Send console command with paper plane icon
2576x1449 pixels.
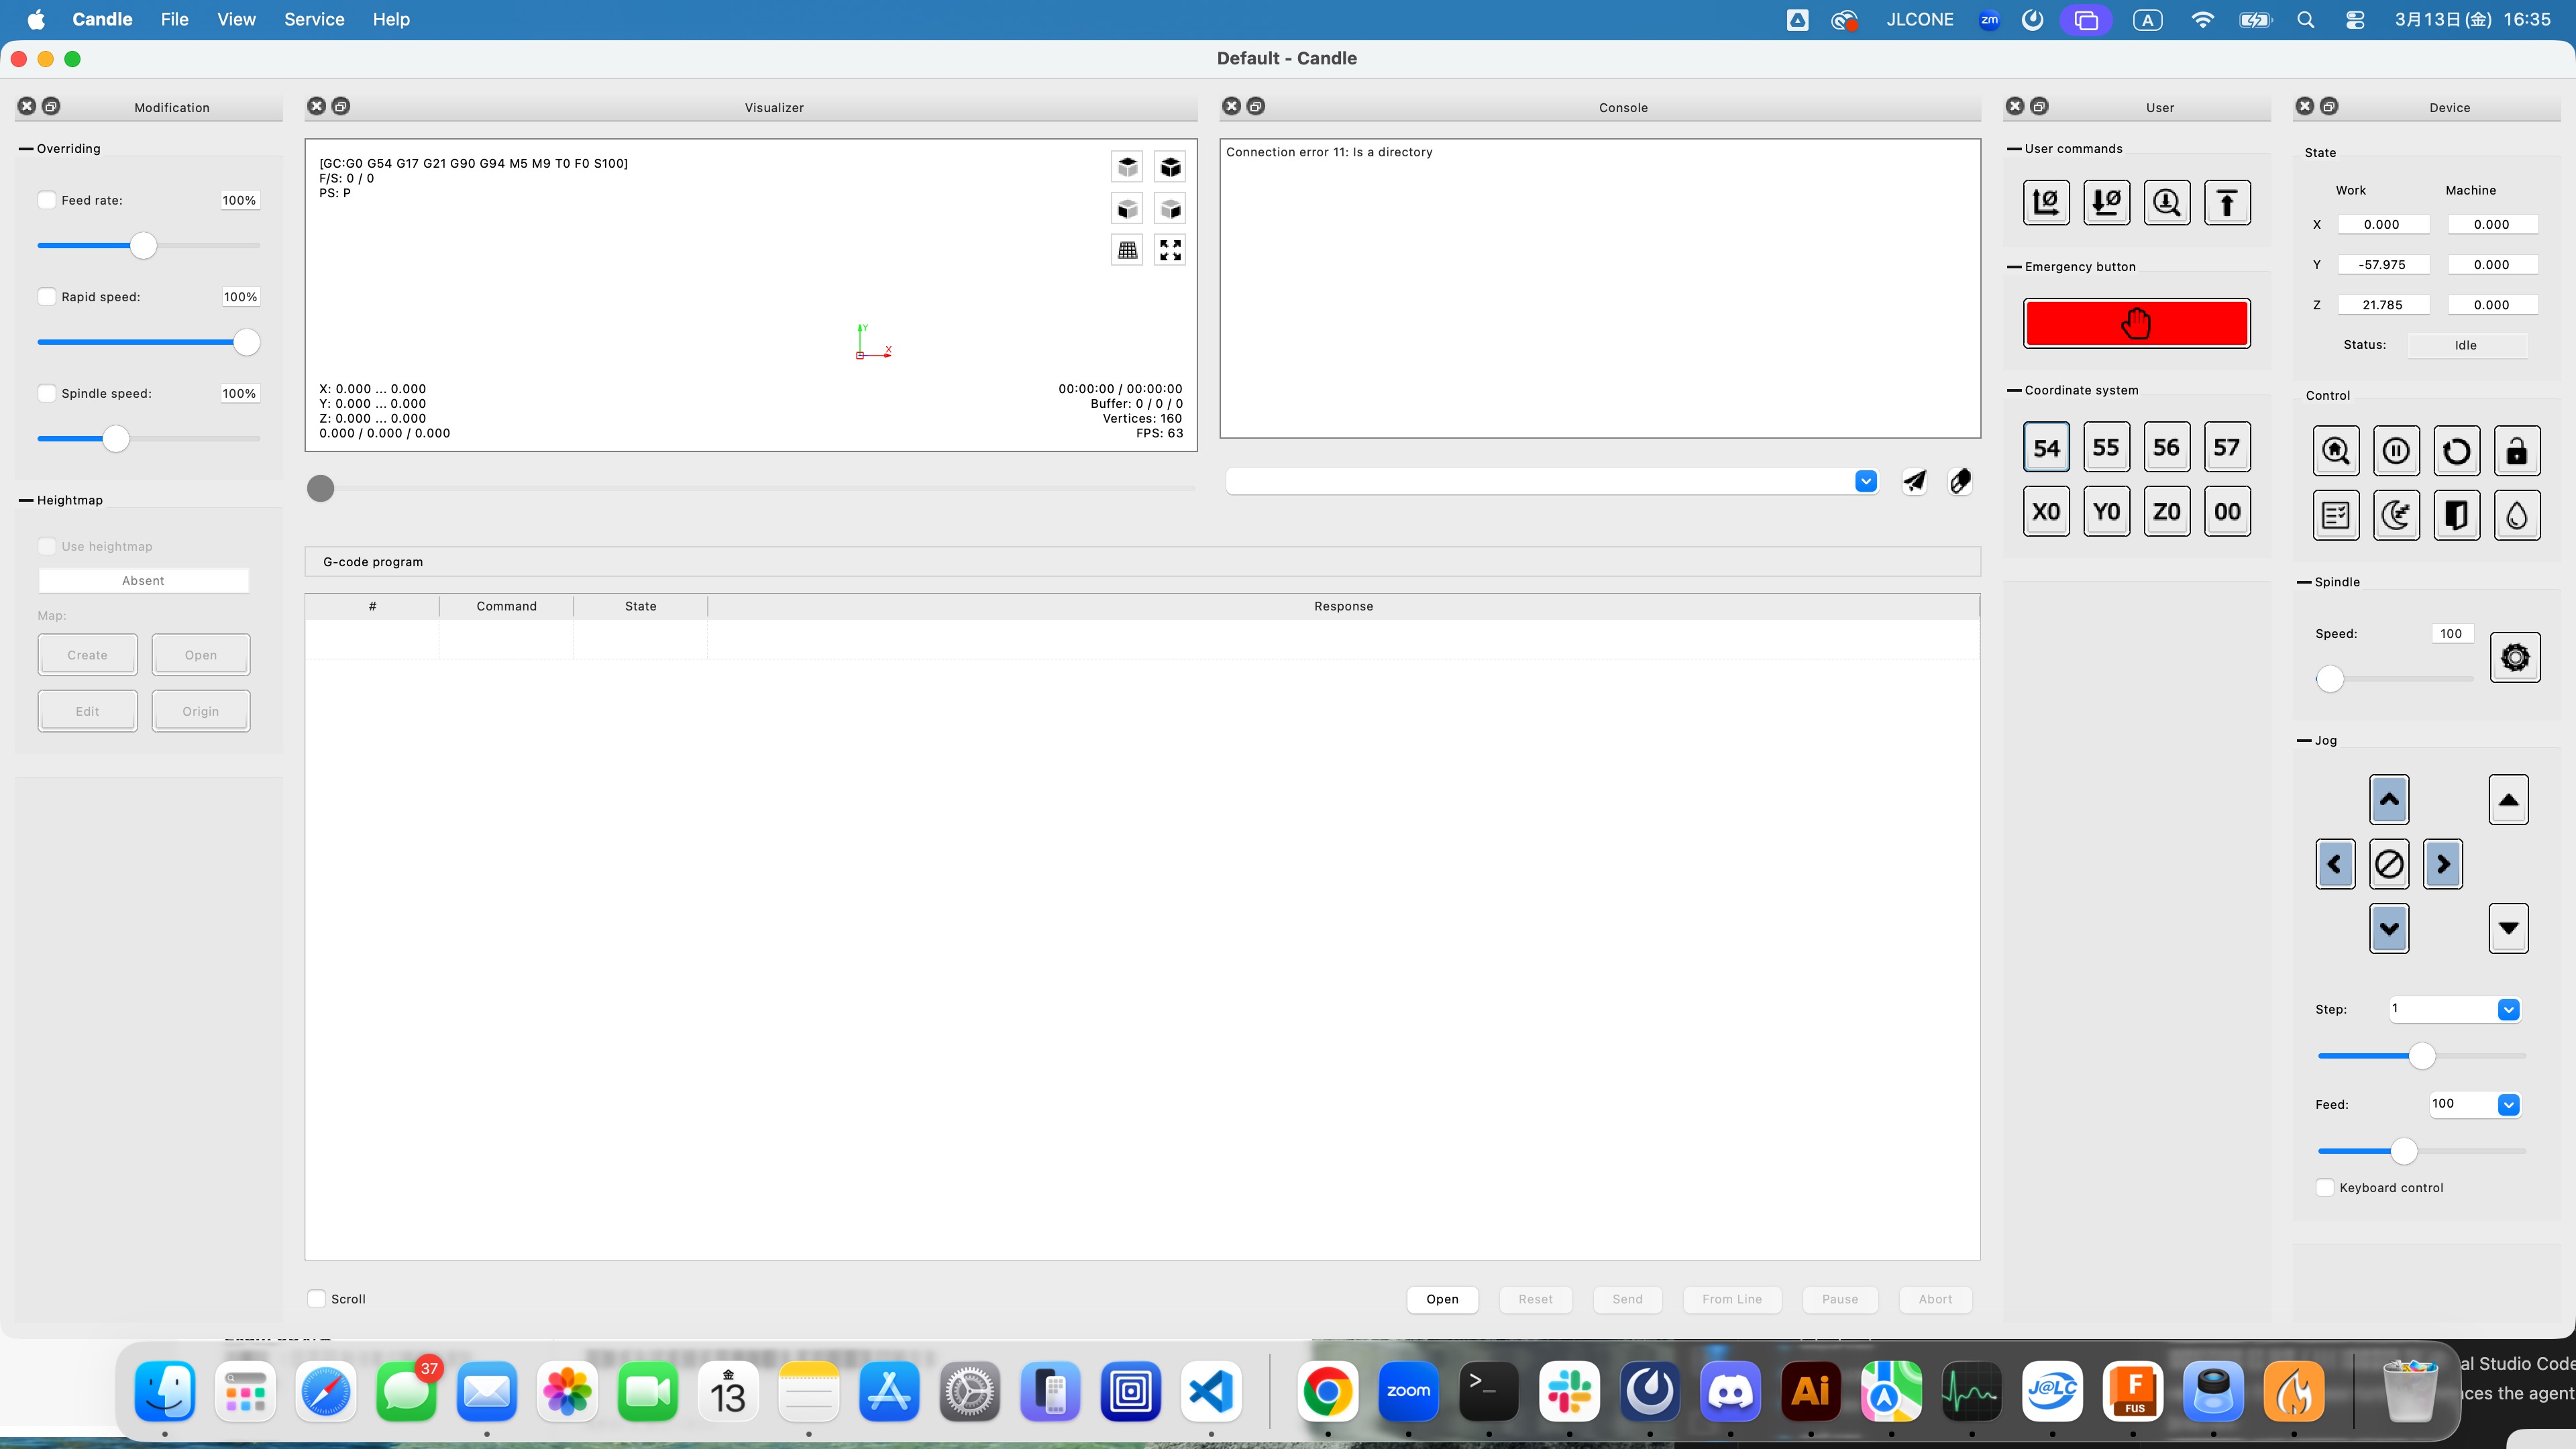click(x=1914, y=482)
